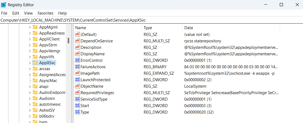Viewport: 303px width, 123px height.
Task: Expand the AppMgmt key
Action: [x=30, y=27]
